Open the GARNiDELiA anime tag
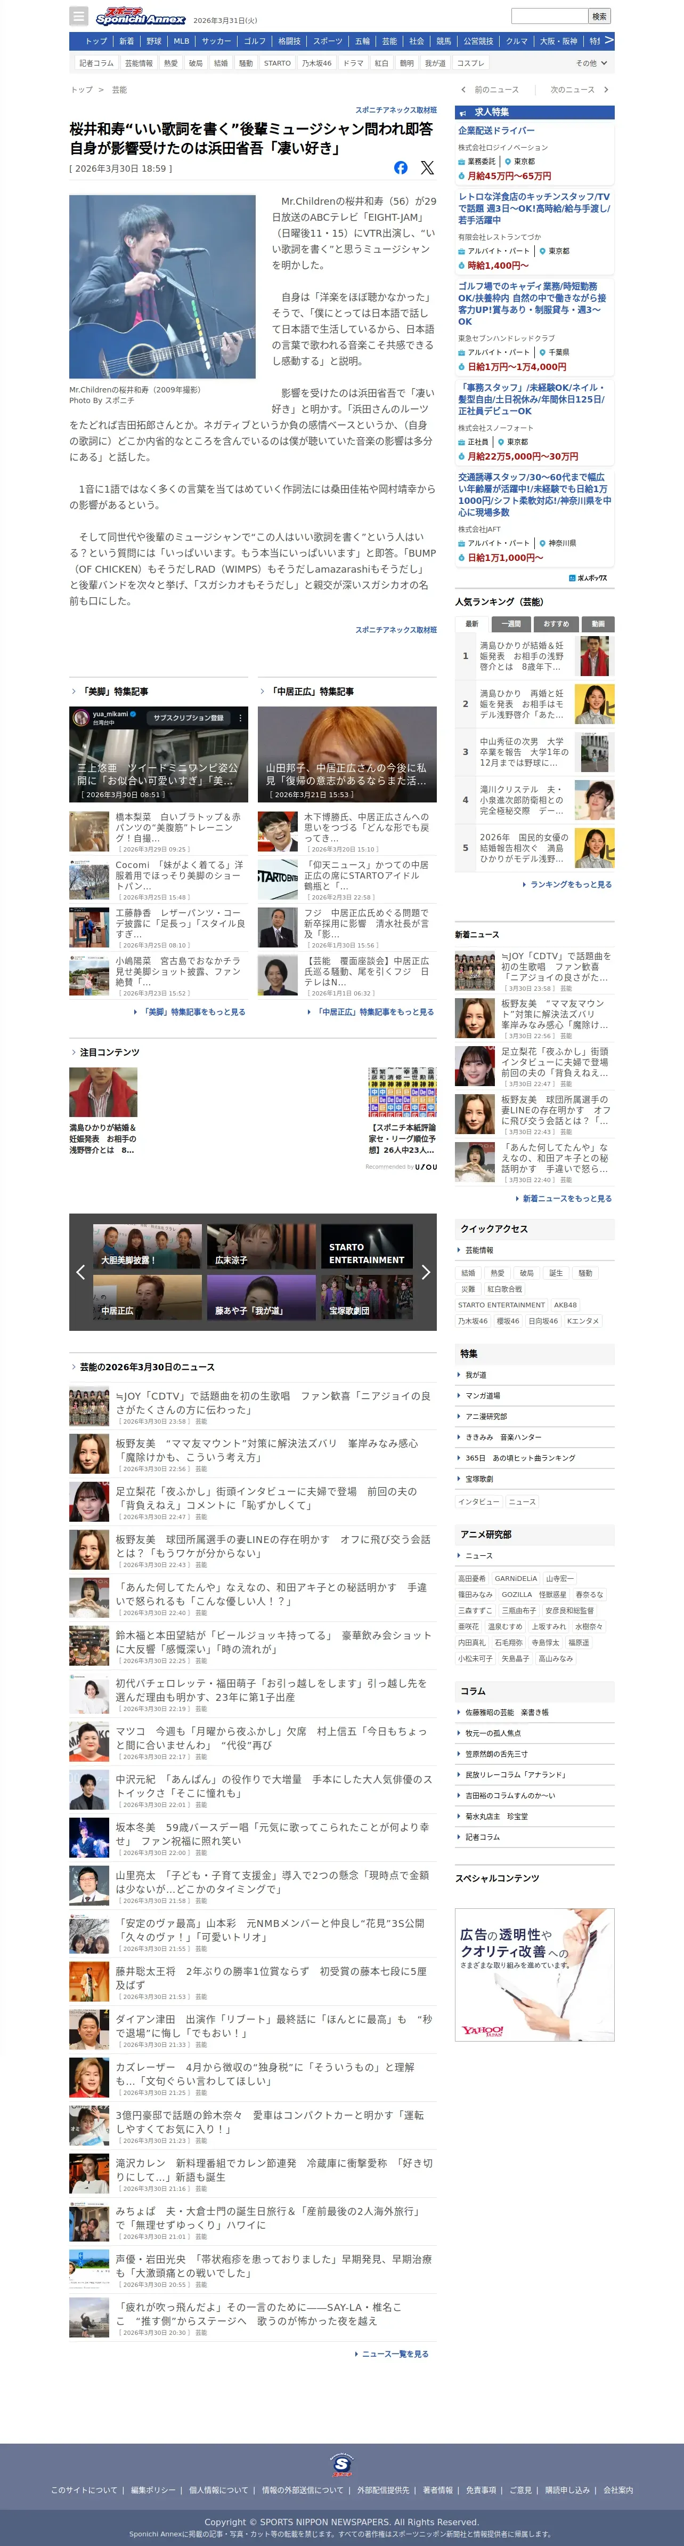 (x=516, y=1578)
